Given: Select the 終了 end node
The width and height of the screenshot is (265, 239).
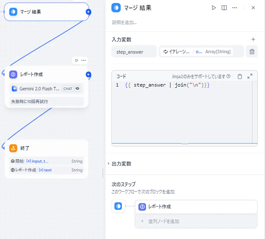Looking at the screenshot, I should pos(46,159).
